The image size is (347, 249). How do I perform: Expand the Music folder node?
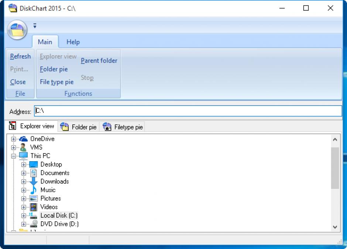click(24, 190)
